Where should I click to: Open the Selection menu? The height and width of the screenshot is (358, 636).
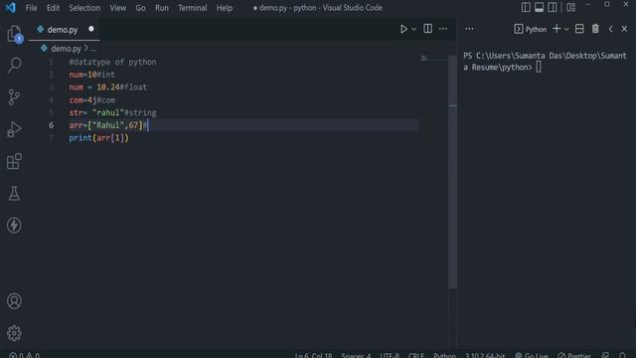click(x=84, y=8)
